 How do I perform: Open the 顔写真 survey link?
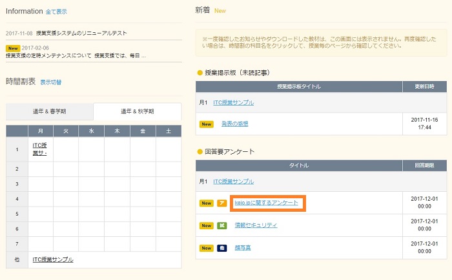point(244,248)
